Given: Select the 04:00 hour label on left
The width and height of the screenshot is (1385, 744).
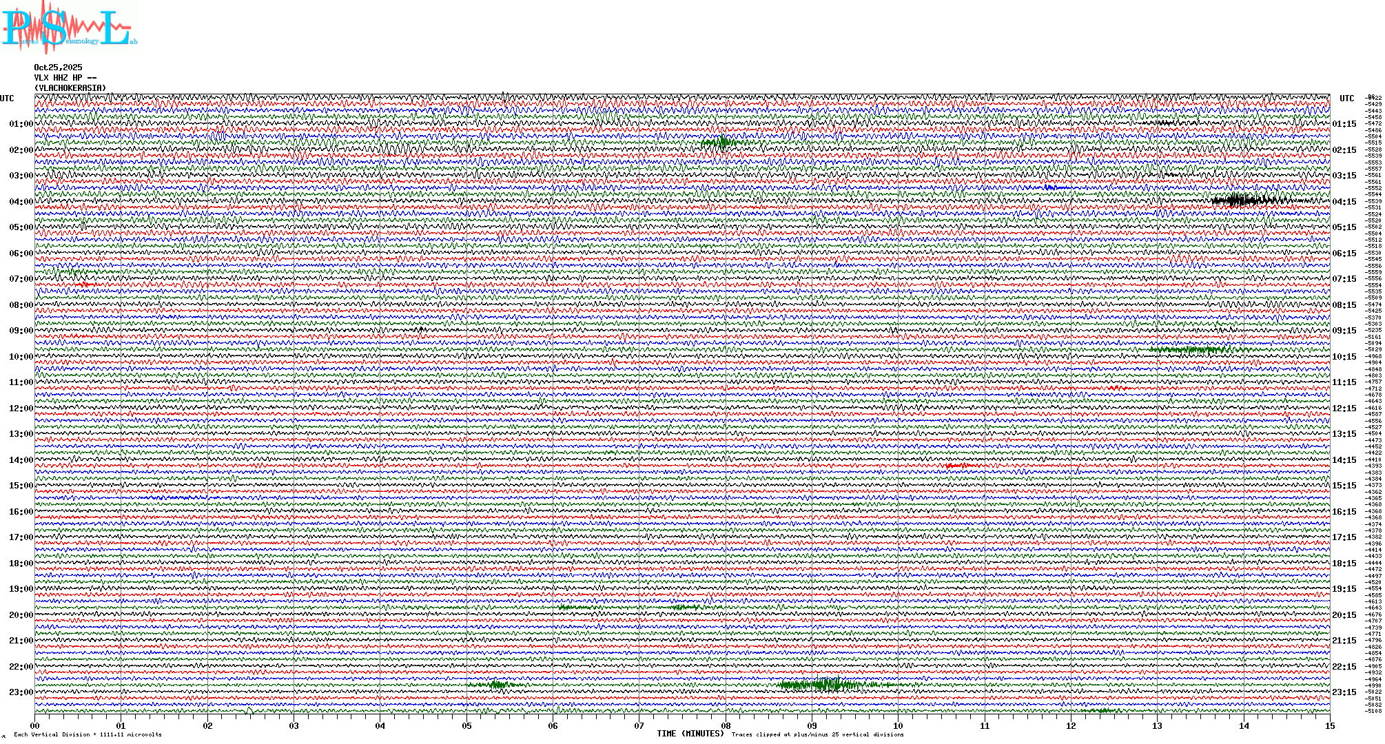Looking at the screenshot, I should (x=21, y=202).
